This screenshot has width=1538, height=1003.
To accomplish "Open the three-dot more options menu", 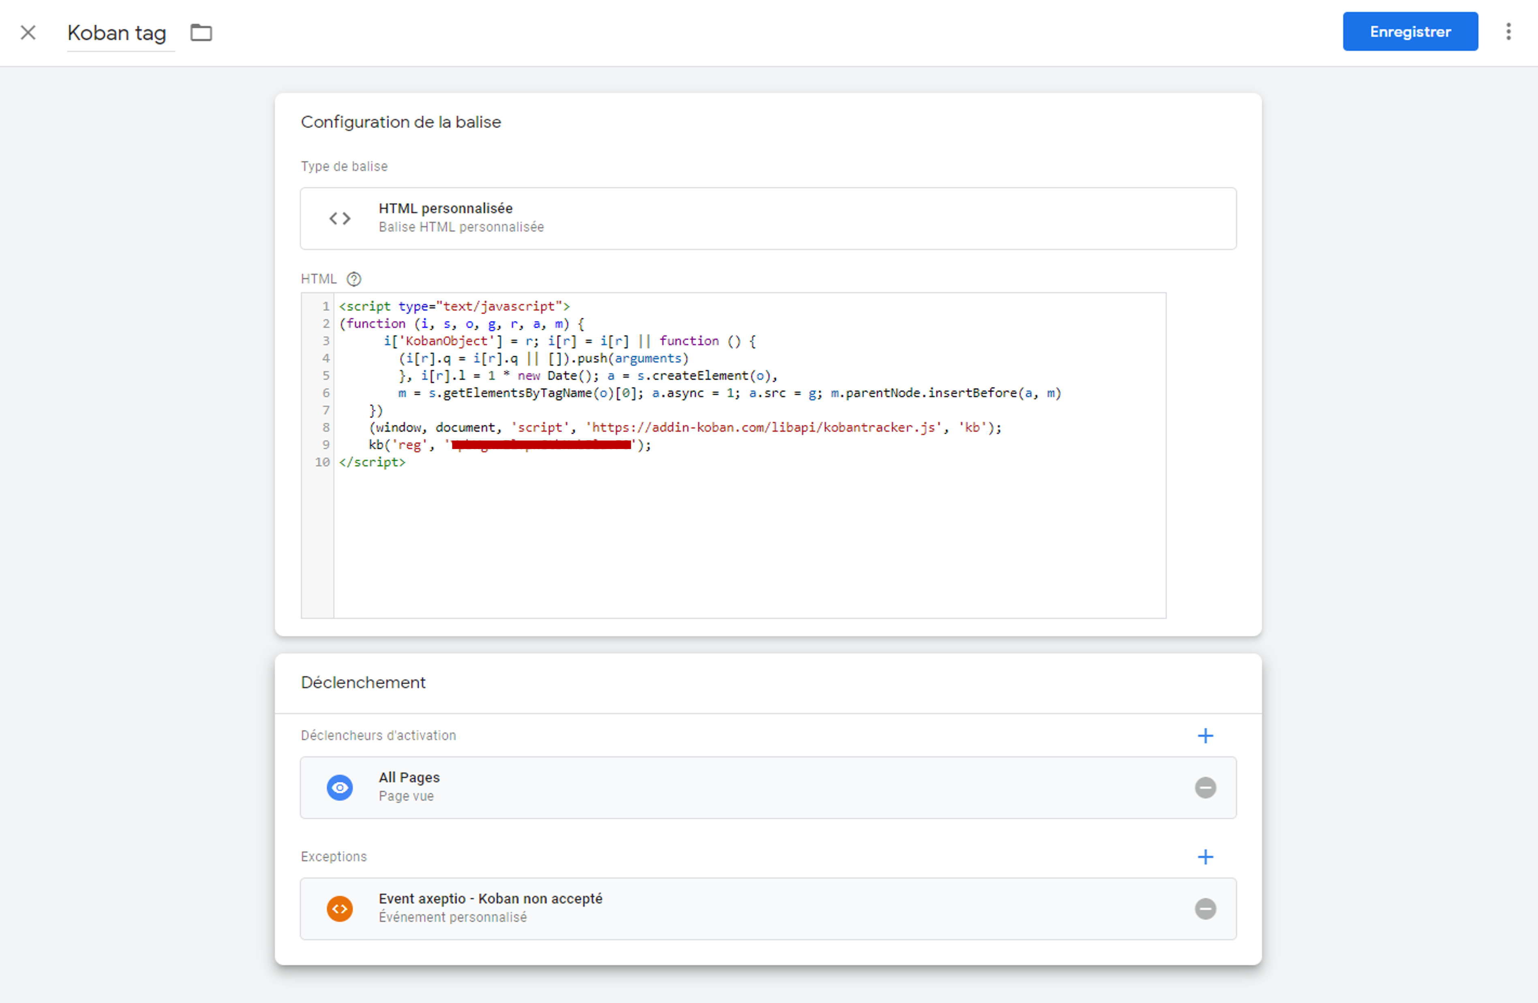I will 1508,32.
